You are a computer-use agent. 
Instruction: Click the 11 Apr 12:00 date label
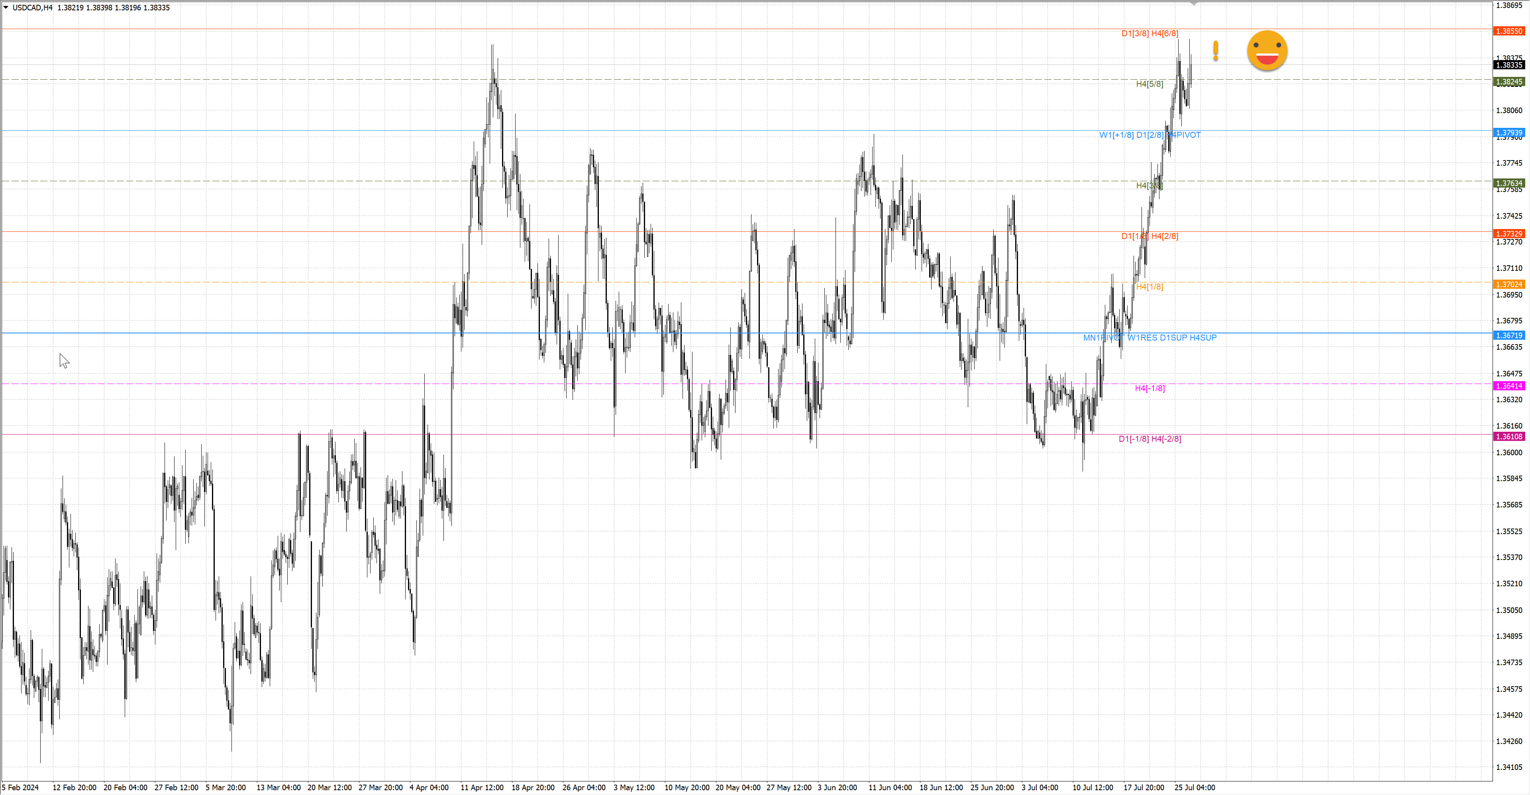[x=482, y=788]
